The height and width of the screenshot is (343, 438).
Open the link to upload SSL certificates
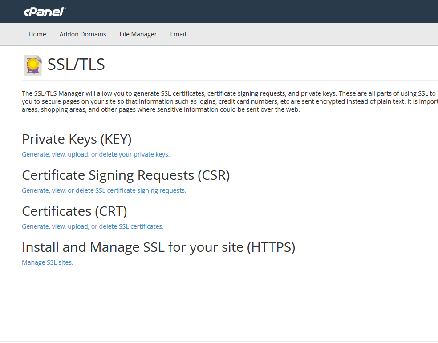pos(92,226)
